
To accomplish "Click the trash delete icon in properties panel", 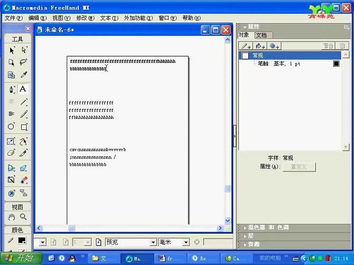I will click(x=342, y=46).
